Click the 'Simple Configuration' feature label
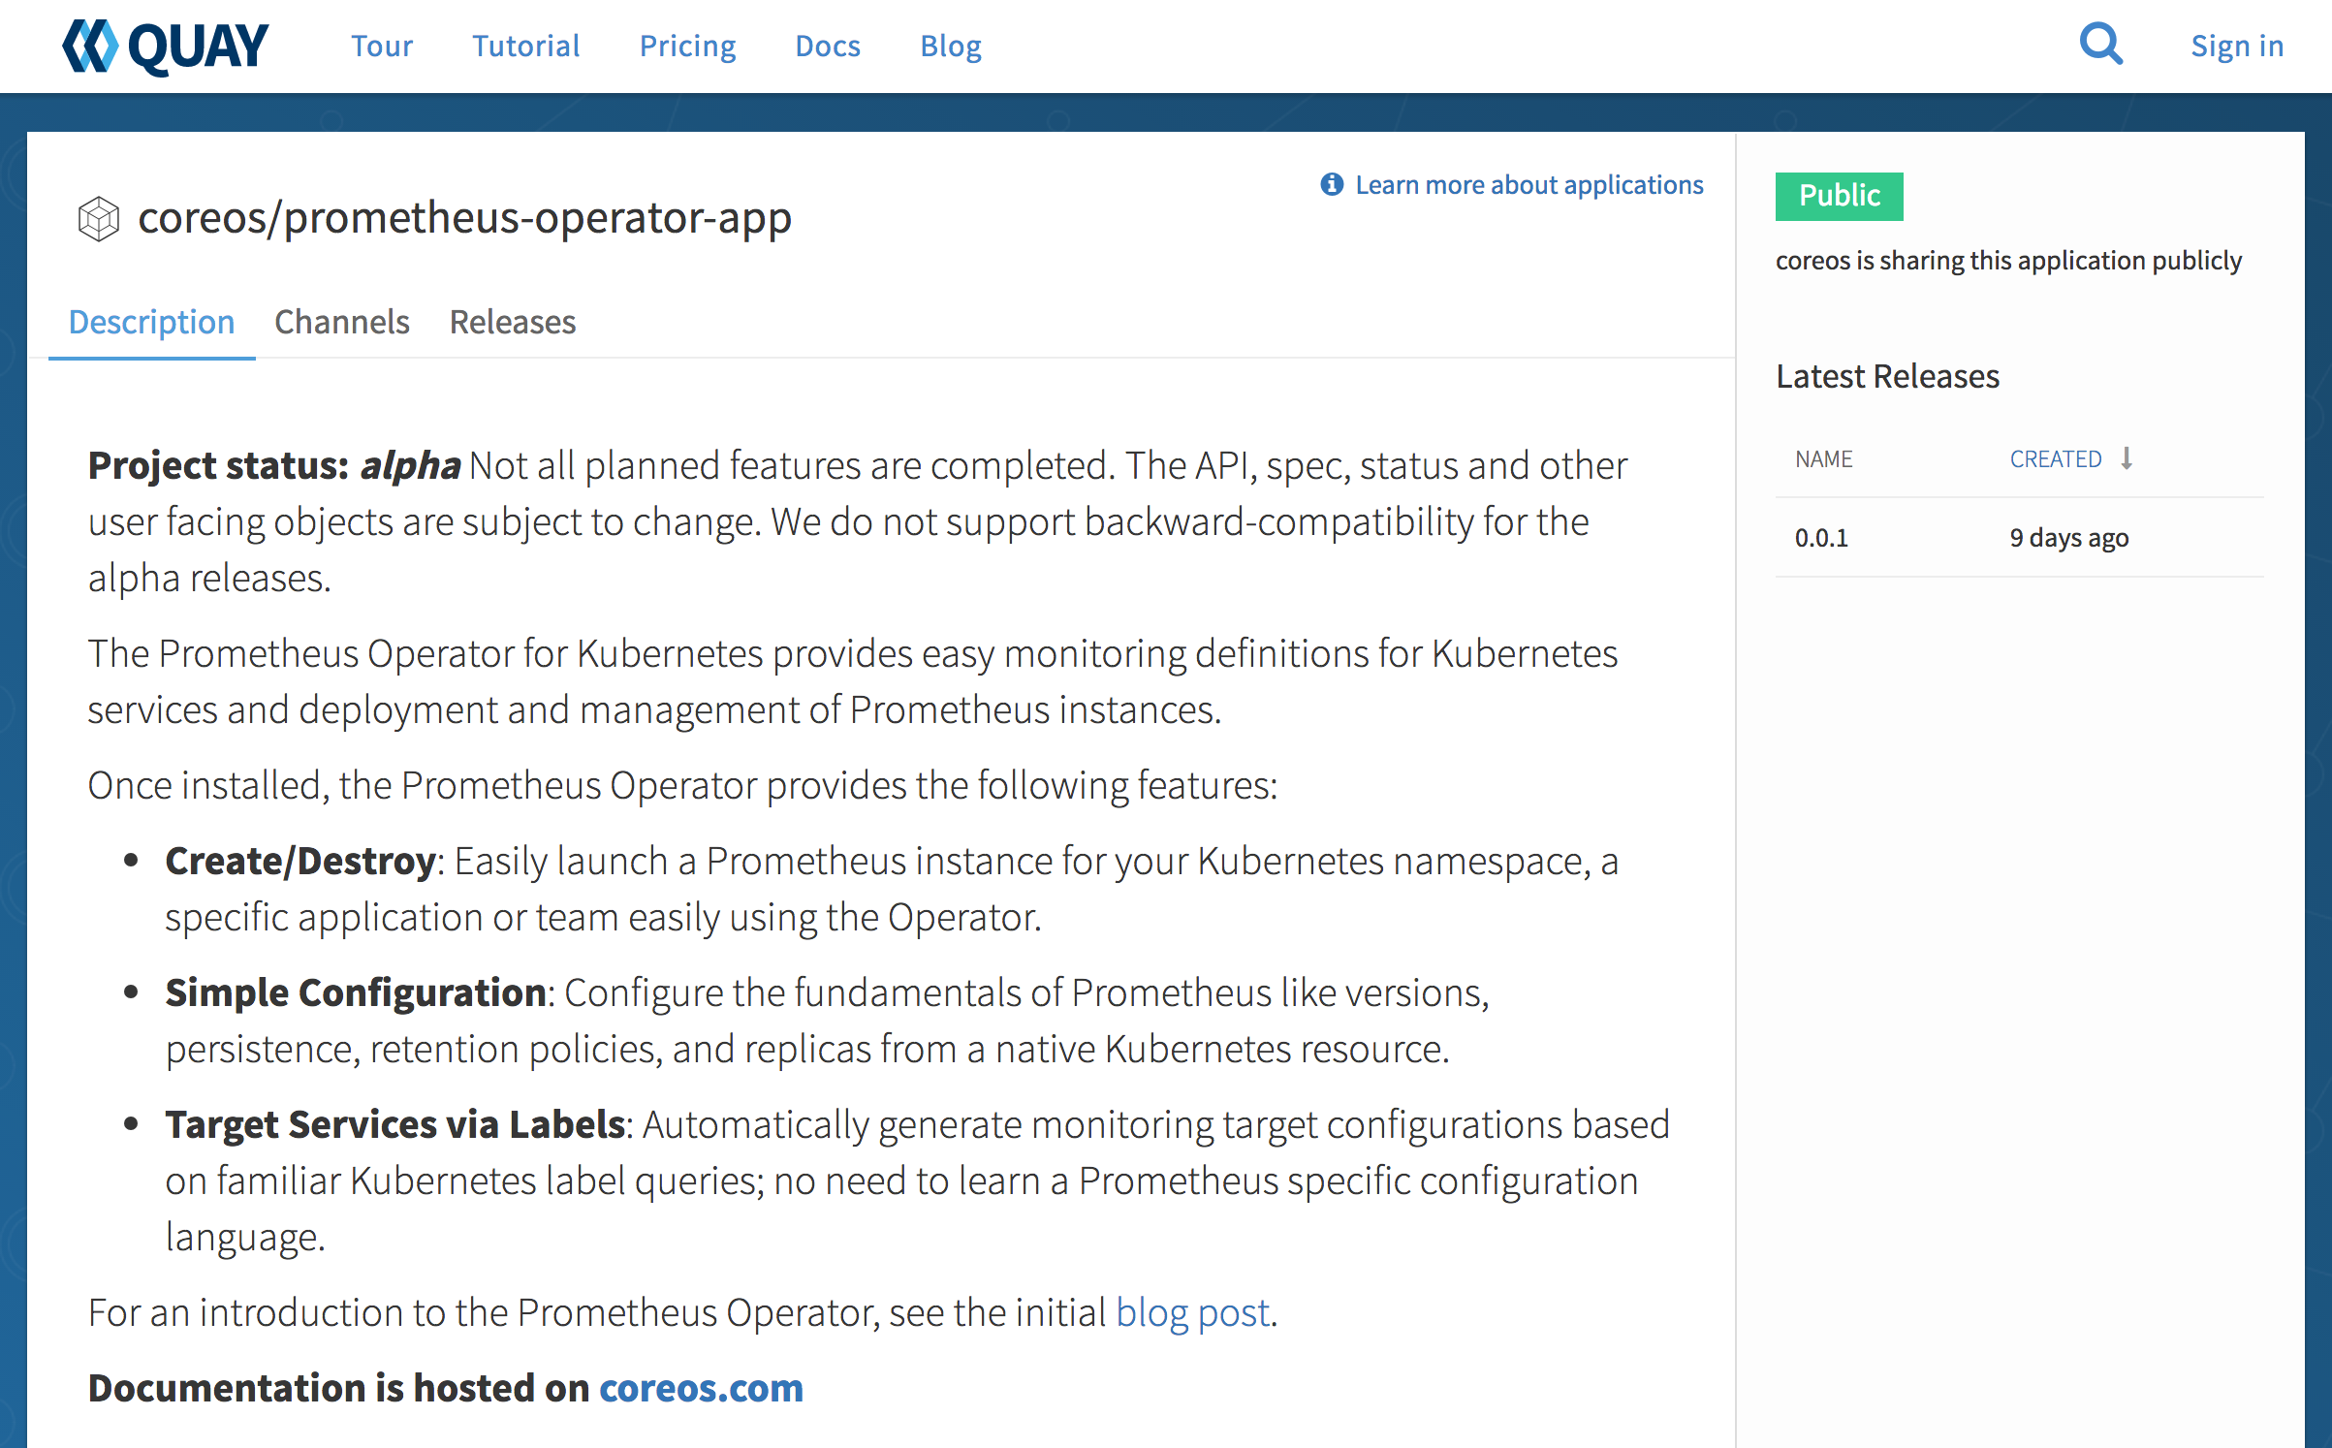The width and height of the screenshot is (2332, 1448). coord(356,992)
